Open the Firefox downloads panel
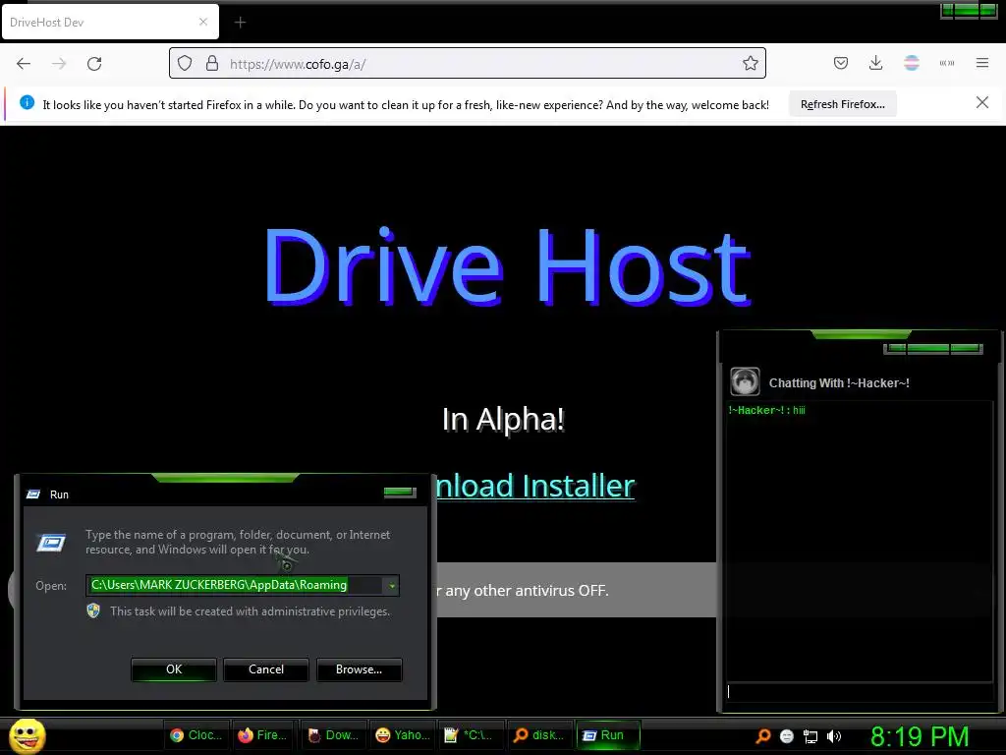 [x=875, y=63]
